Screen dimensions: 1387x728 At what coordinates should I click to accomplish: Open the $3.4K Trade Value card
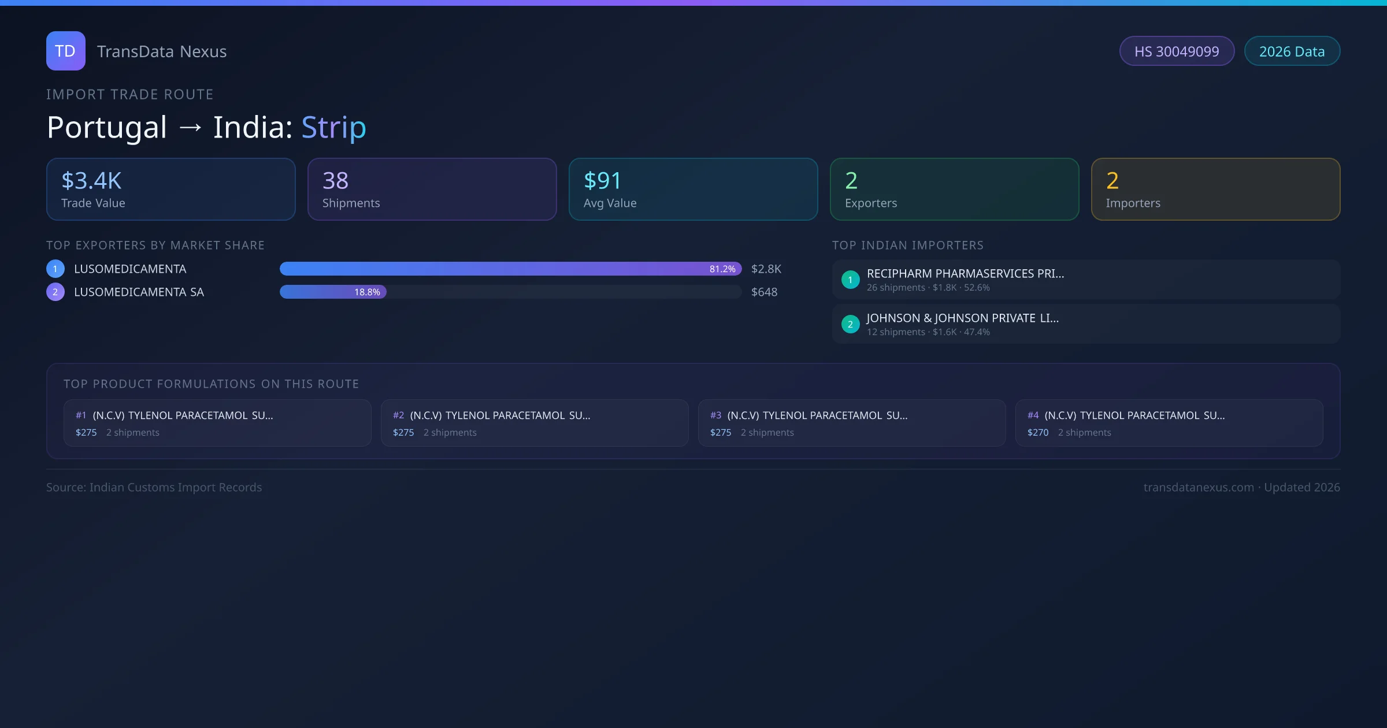(170, 190)
